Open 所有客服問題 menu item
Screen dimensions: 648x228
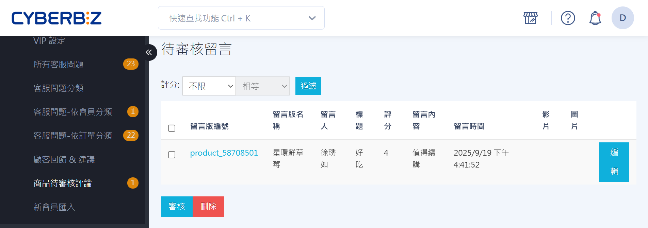[x=59, y=64]
